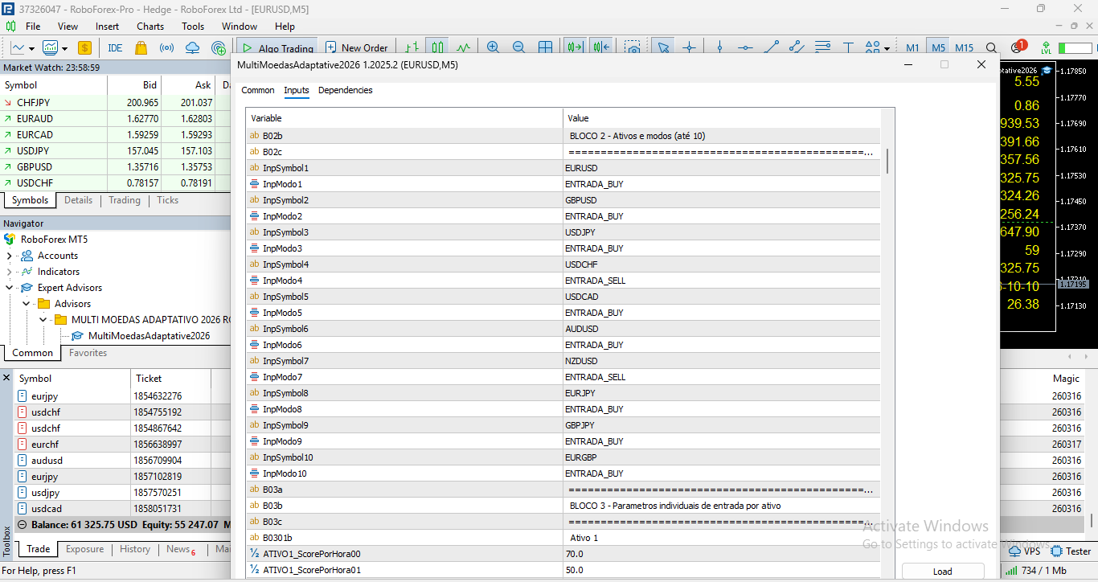The width and height of the screenshot is (1098, 582).
Task: Click the green LVL icon
Action: [1046, 48]
